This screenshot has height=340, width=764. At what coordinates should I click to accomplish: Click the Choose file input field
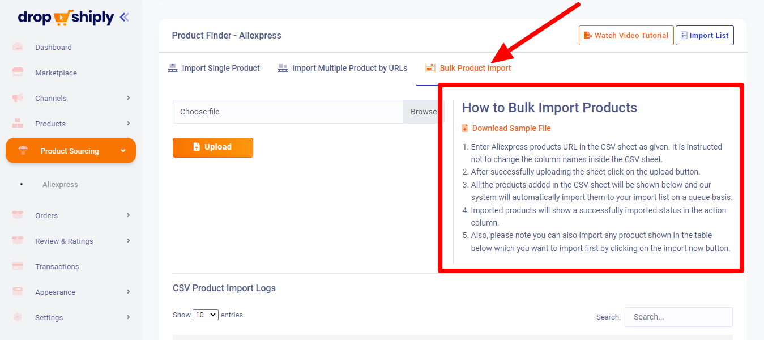(288, 112)
